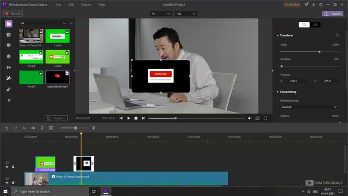Click the Buy Now button

coord(292,5)
